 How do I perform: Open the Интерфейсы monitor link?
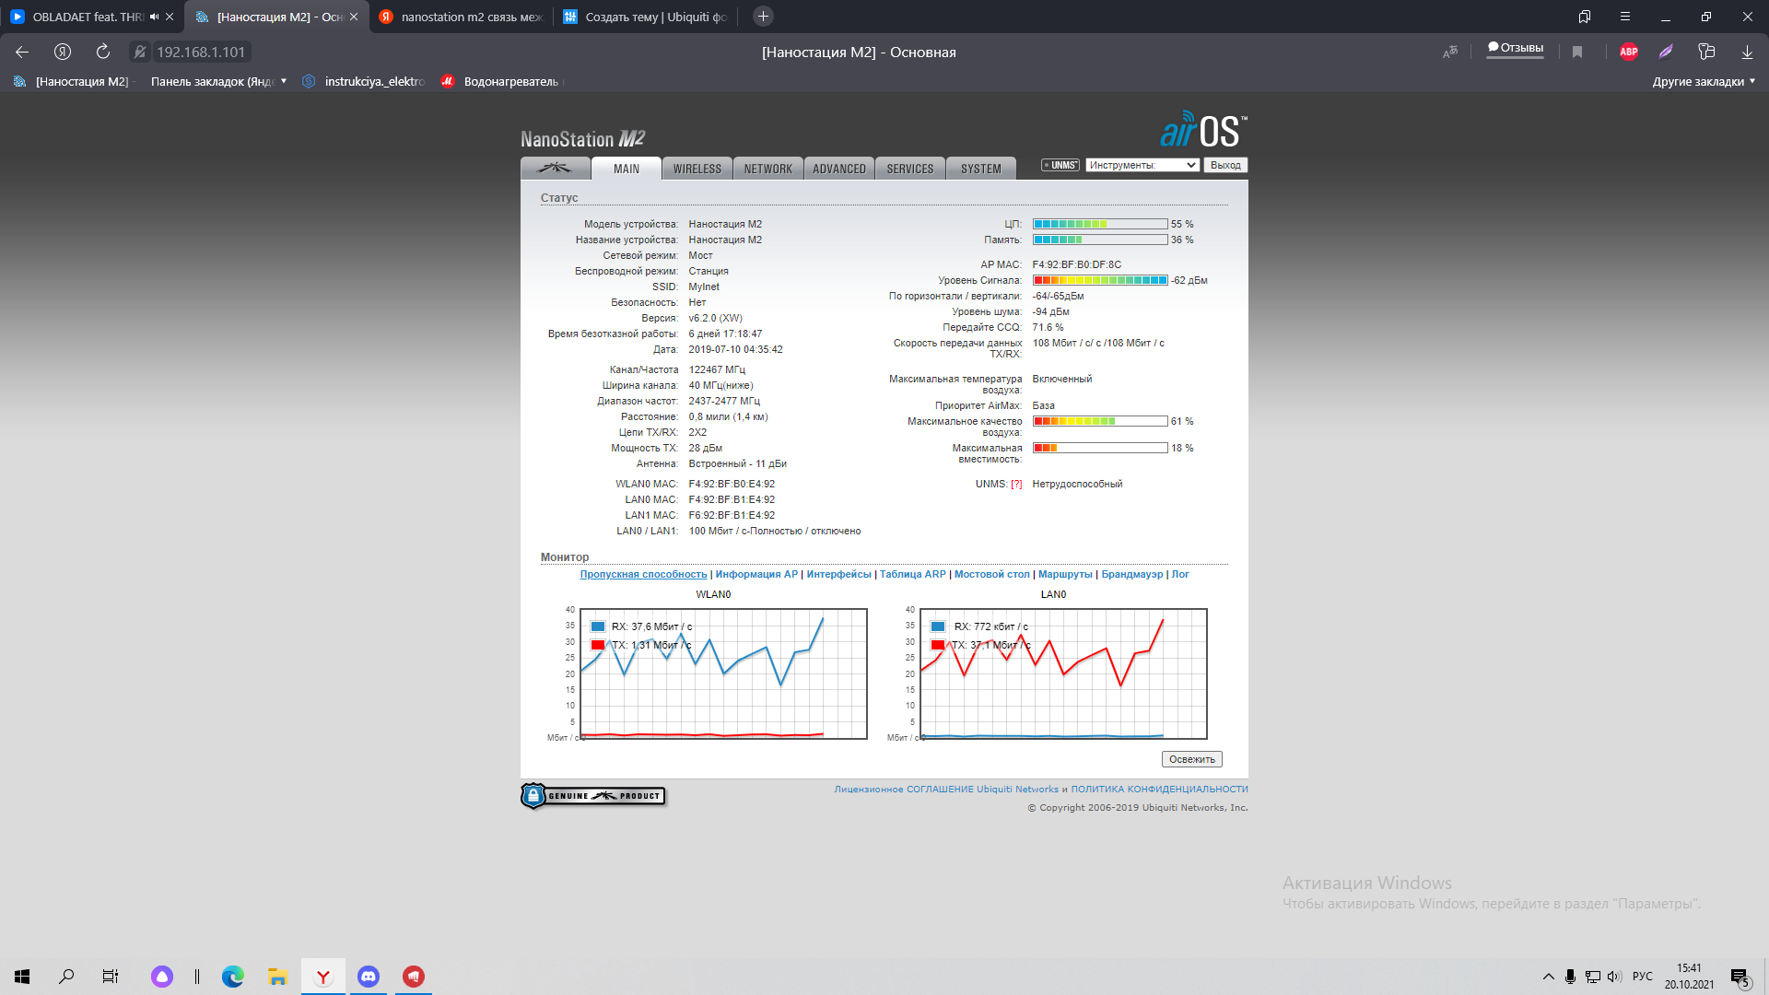click(838, 575)
